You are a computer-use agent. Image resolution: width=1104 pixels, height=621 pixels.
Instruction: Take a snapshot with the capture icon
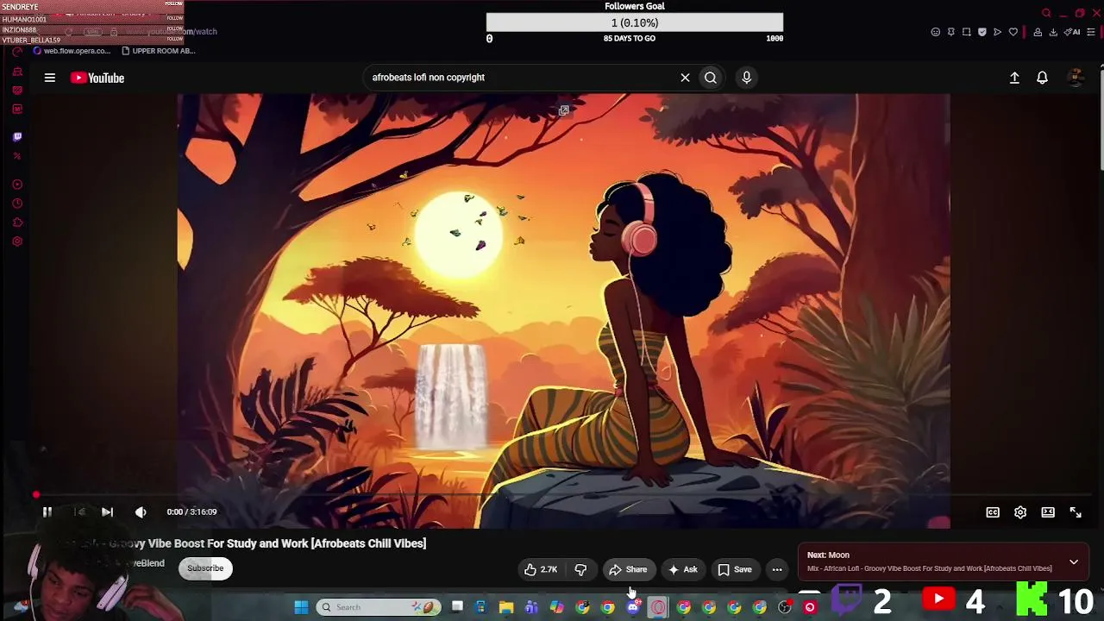click(967, 32)
